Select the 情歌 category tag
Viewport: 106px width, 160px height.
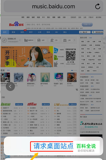coord(82,41)
